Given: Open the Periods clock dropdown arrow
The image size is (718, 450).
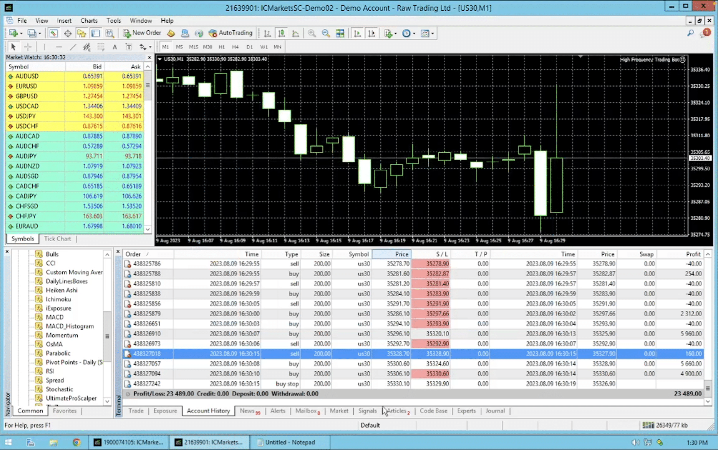Looking at the screenshot, I should (x=414, y=33).
